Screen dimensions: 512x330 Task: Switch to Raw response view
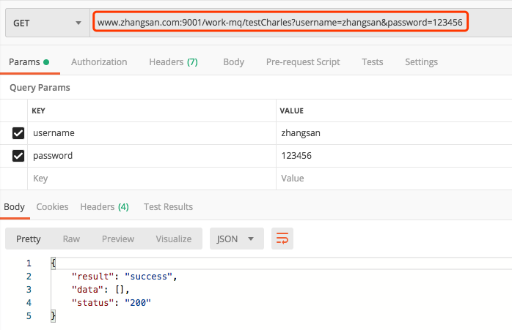(x=71, y=239)
